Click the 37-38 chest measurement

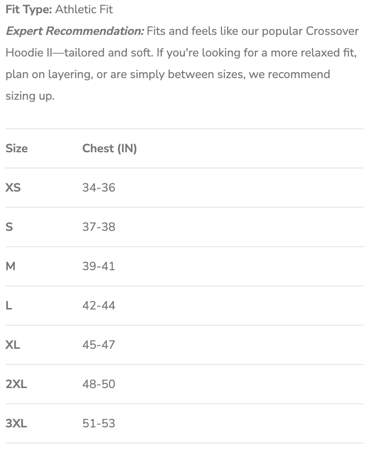pos(99,227)
